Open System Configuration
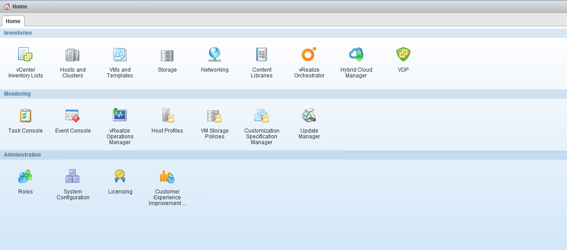Image resolution: width=567 pixels, height=250 pixels. (73, 177)
